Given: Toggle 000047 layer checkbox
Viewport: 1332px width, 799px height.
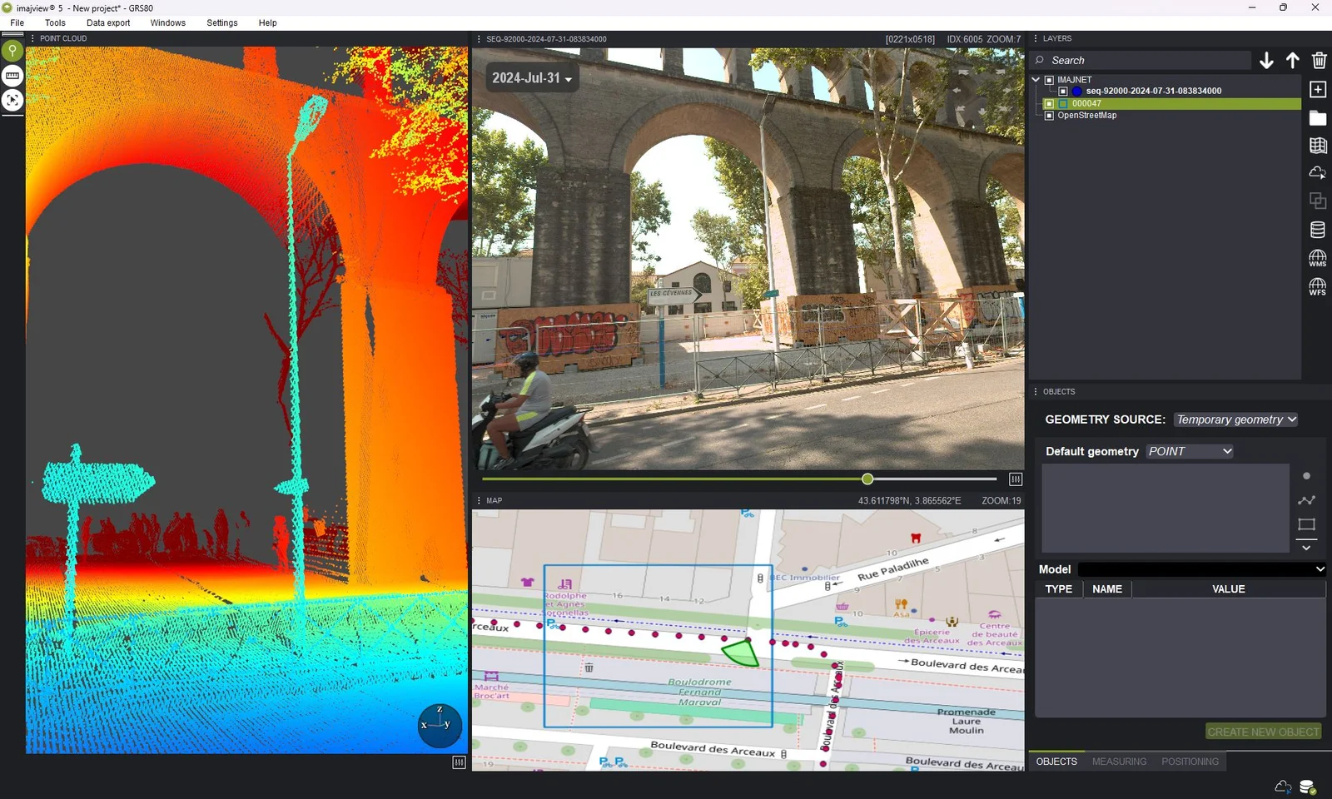Looking at the screenshot, I should [1049, 104].
